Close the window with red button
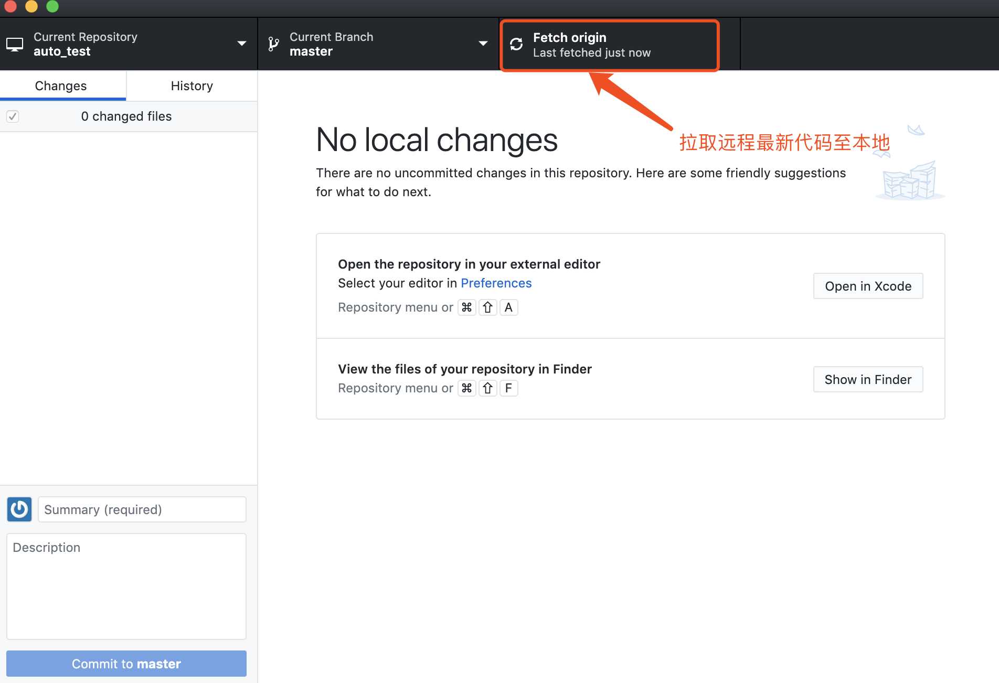This screenshot has width=999, height=683. click(x=10, y=6)
